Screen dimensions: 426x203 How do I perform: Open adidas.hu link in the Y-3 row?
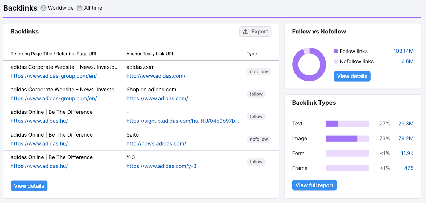(x=39, y=166)
